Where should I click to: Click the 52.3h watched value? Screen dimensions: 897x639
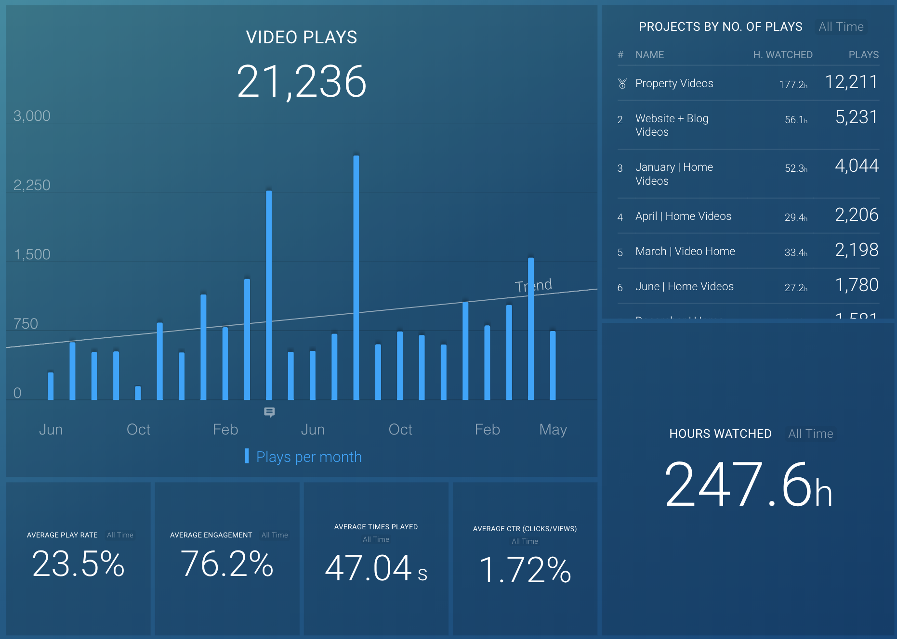pyautogui.click(x=796, y=168)
